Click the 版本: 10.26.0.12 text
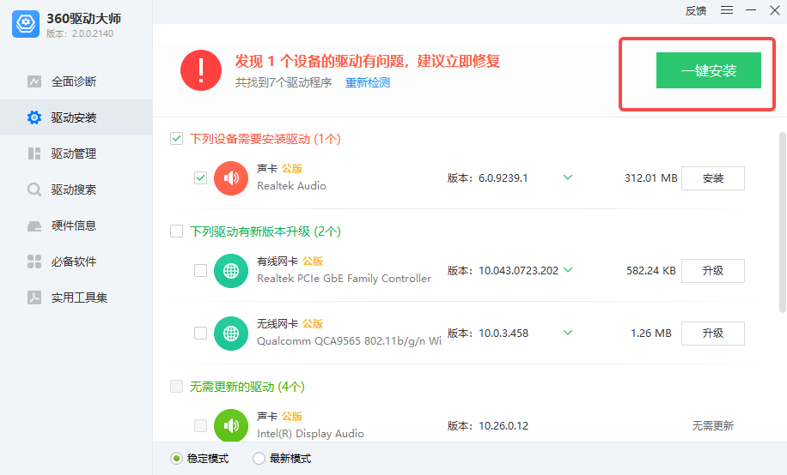Image resolution: width=787 pixels, height=475 pixels. pos(488,426)
